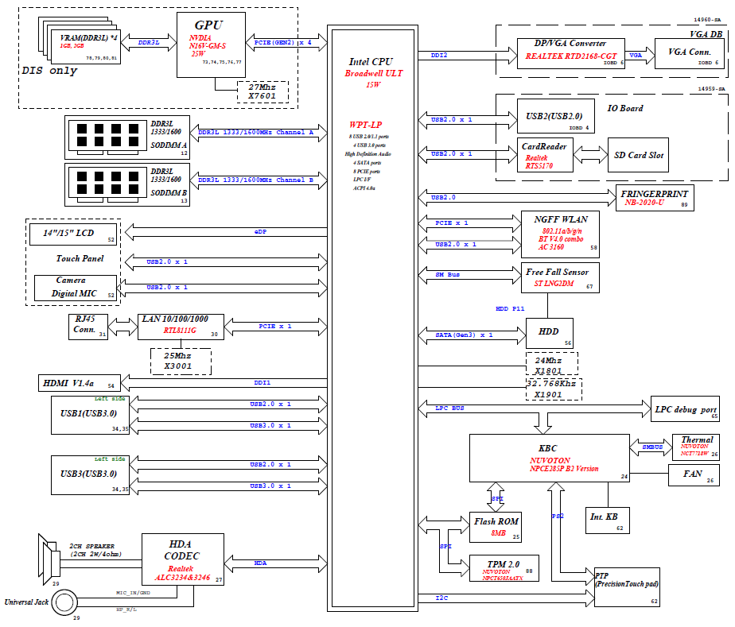Image resolution: width=735 pixels, height=627 pixels.
Task: Select the NGFF WLAN block
Action: tap(560, 234)
